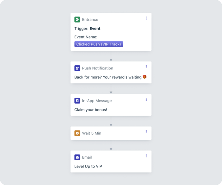Viewport: 222px width, 185px height.
Task: Click the Clicked Push (VIP Track) event tag
Action: pyautogui.click(x=99, y=44)
